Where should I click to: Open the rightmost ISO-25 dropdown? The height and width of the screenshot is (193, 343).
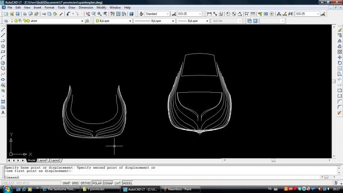[x=318, y=14]
